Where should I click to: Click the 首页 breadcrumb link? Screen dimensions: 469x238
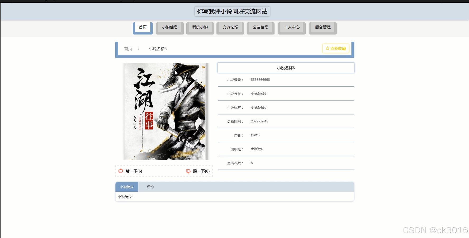(128, 49)
